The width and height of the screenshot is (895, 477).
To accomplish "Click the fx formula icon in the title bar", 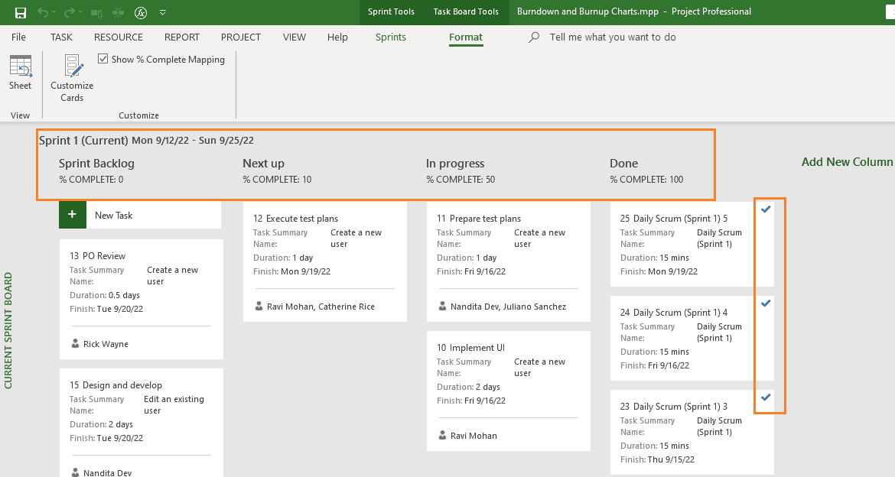I will (x=141, y=12).
